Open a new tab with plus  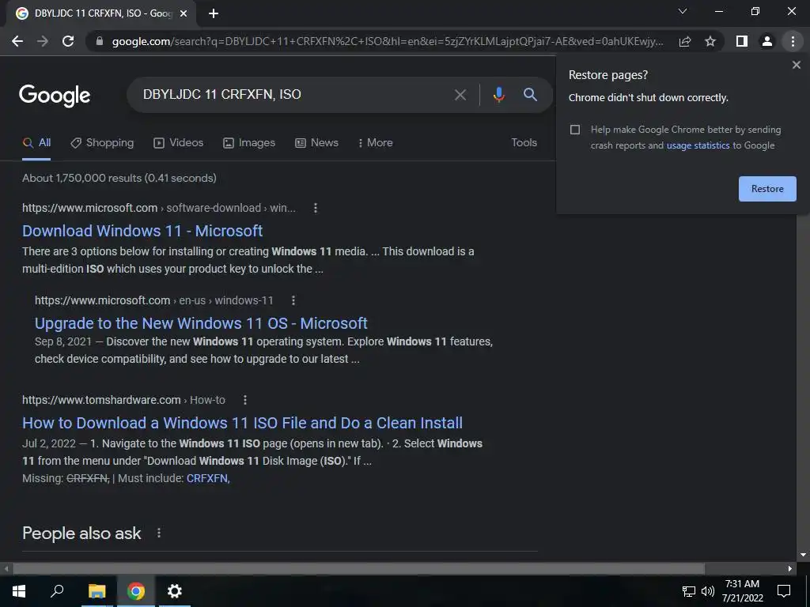pyautogui.click(x=214, y=13)
